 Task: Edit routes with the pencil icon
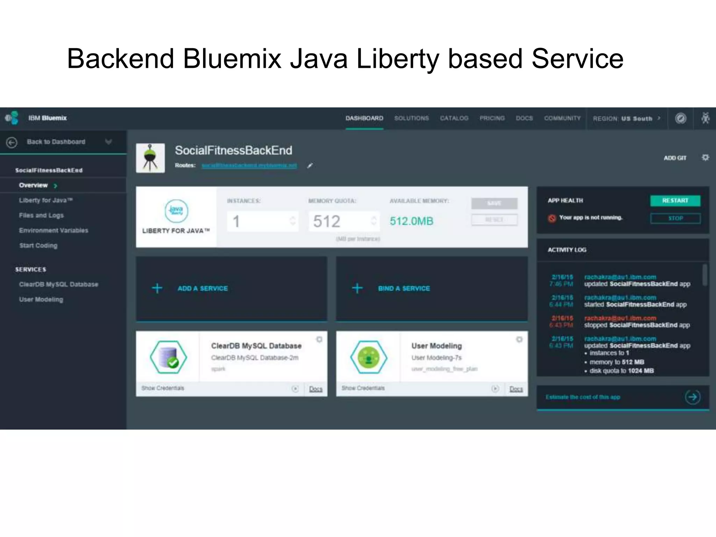click(x=310, y=165)
